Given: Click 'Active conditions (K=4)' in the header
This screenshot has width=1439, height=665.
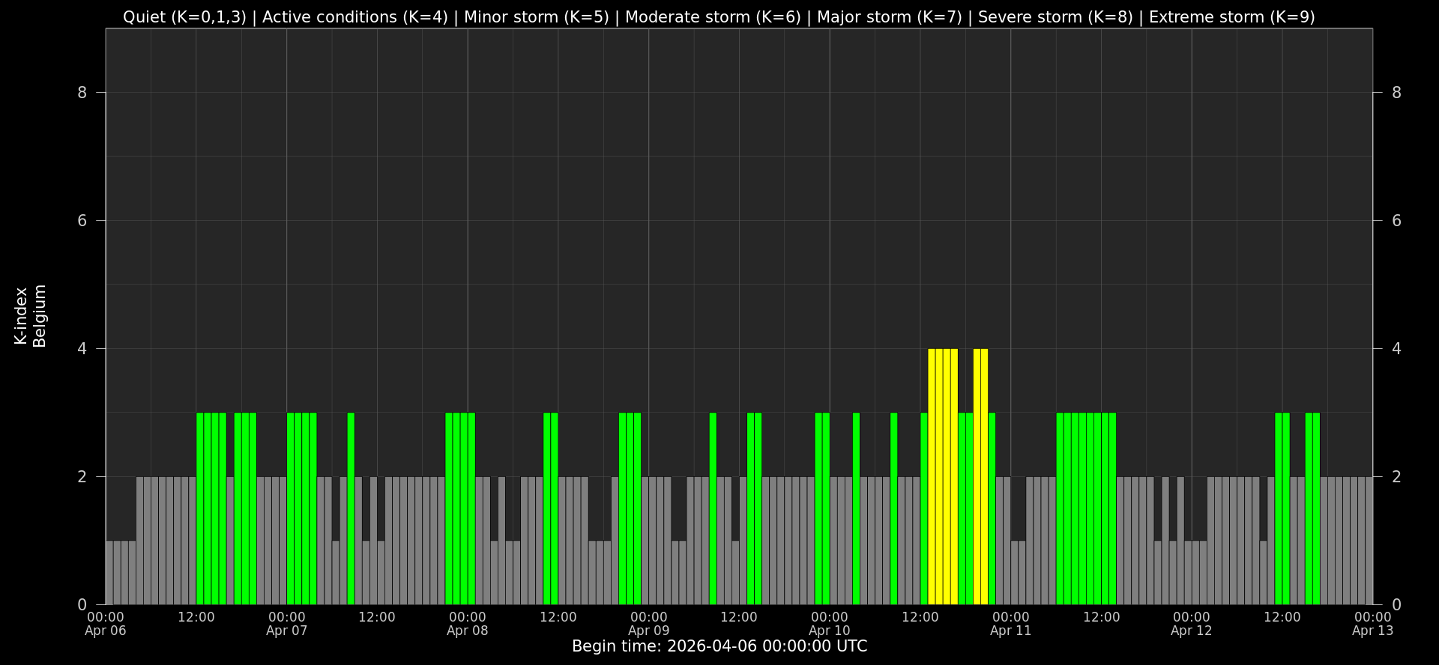Looking at the screenshot, I should [x=355, y=17].
